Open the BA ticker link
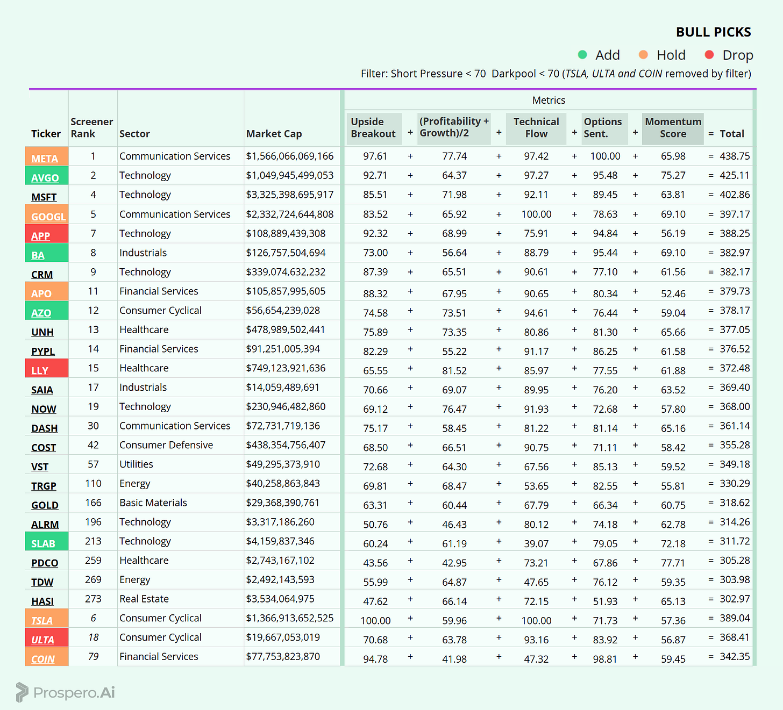 [x=38, y=255]
